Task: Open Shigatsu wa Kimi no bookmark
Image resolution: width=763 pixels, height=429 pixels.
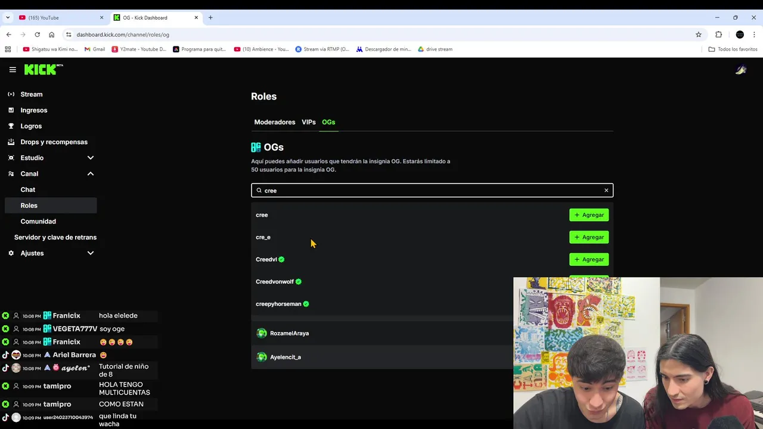Action: coord(50,49)
